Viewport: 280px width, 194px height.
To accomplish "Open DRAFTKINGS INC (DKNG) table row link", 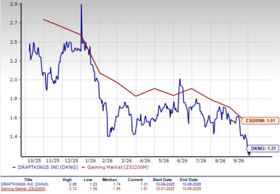I will pos(24,184).
